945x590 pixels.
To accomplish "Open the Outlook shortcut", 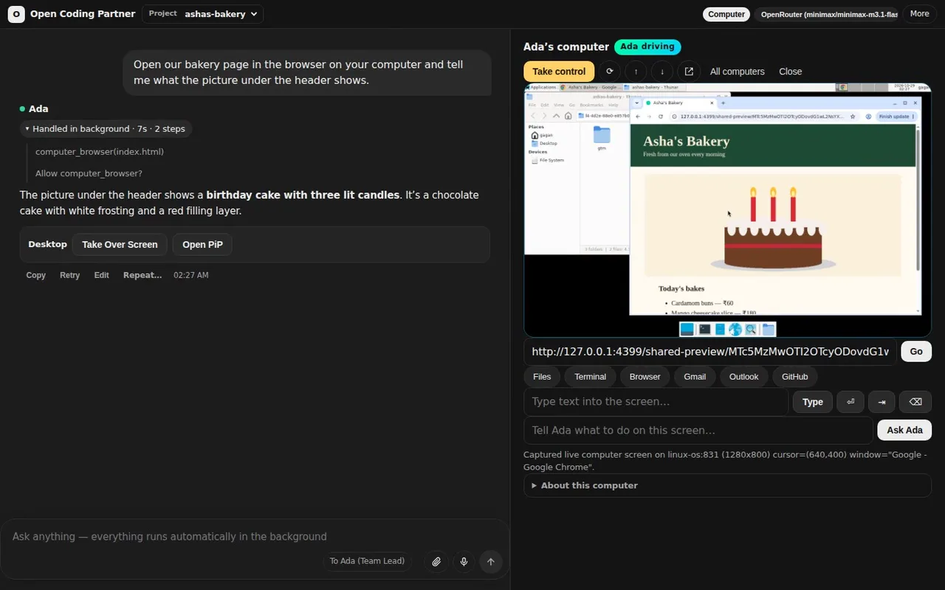I will tap(744, 377).
